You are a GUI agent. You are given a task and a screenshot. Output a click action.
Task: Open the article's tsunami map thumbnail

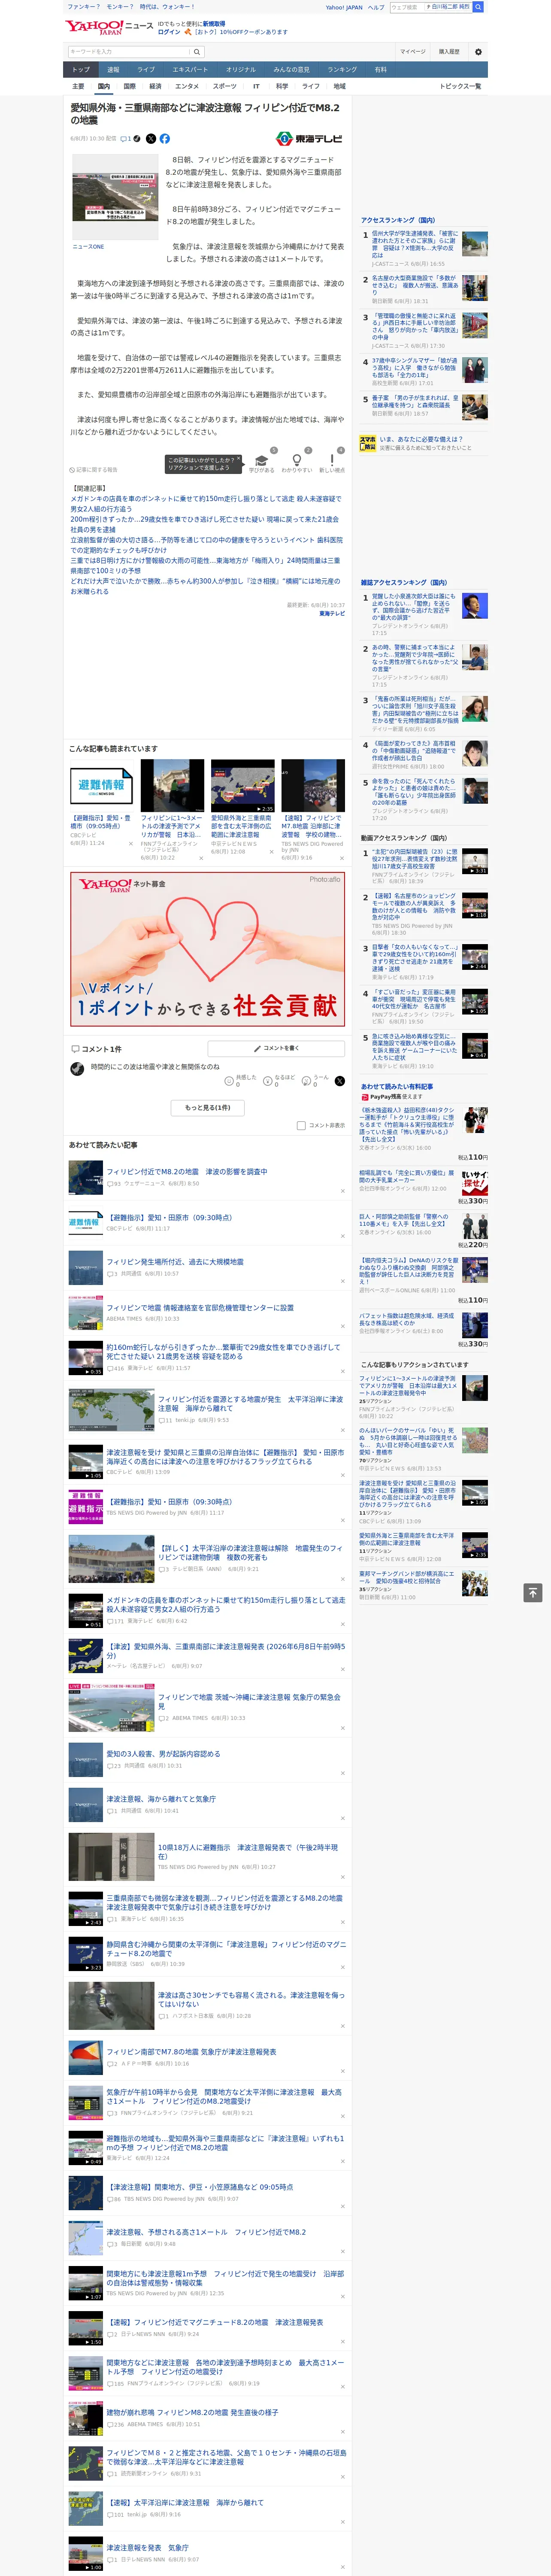[x=115, y=197]
